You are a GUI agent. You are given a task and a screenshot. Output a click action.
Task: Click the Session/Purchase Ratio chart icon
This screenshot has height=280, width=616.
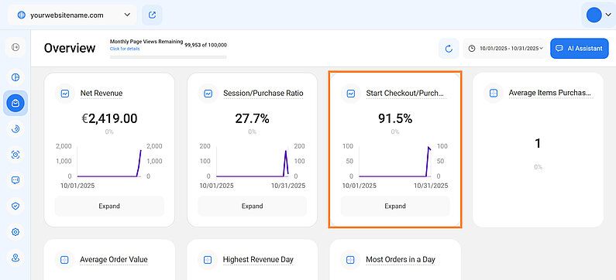coord(208,94)
